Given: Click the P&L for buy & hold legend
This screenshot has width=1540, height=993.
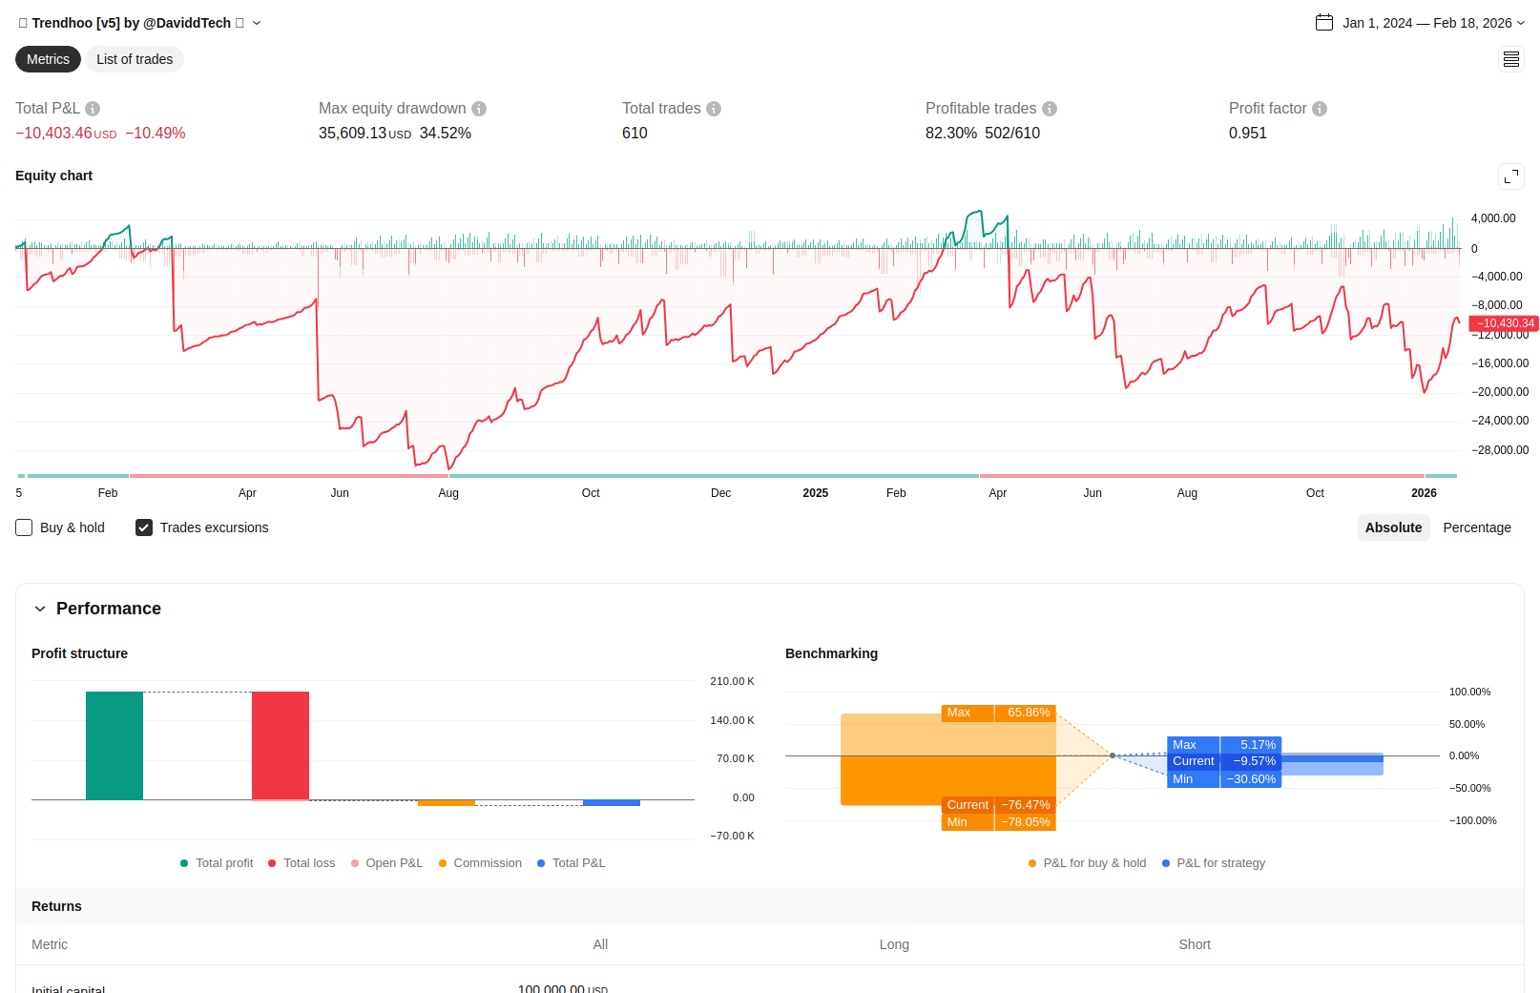Looking at the screenshot, I should [1088, 863].
